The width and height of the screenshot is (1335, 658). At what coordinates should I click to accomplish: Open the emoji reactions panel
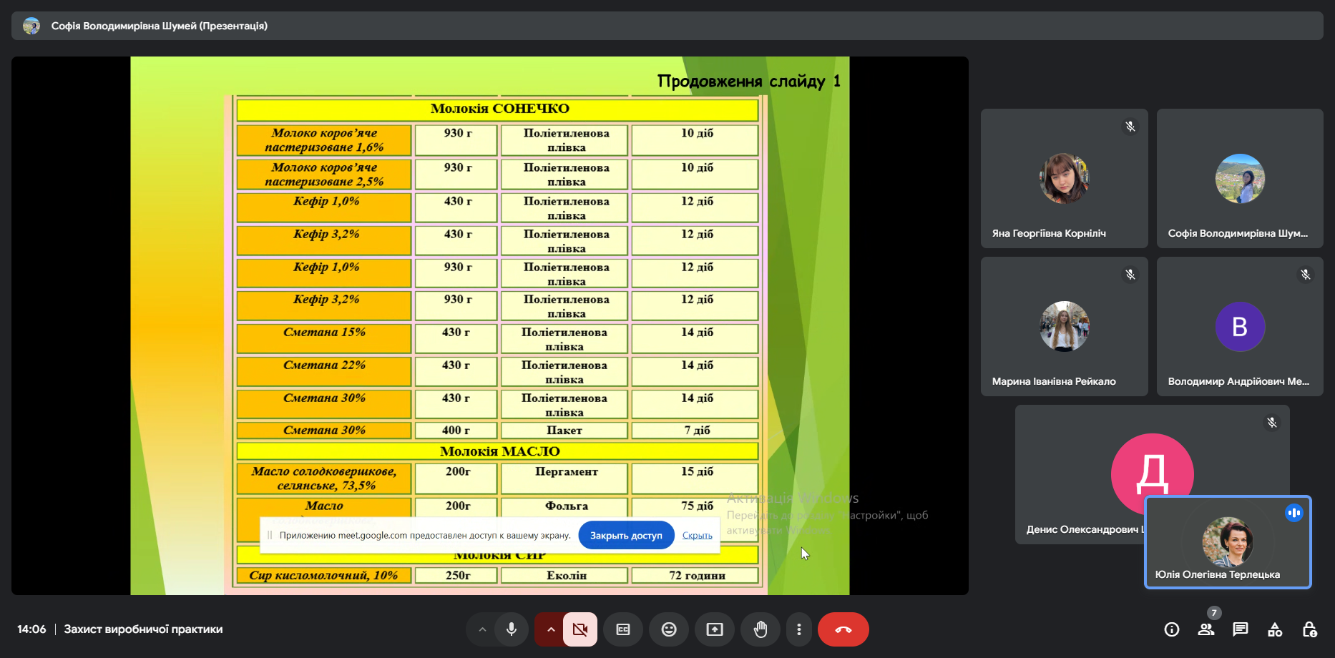click(x=669, y=629)
